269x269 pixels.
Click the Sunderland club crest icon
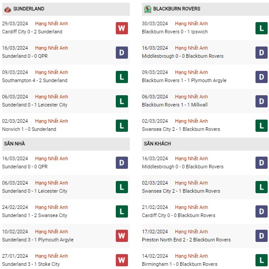coord(8,9)
